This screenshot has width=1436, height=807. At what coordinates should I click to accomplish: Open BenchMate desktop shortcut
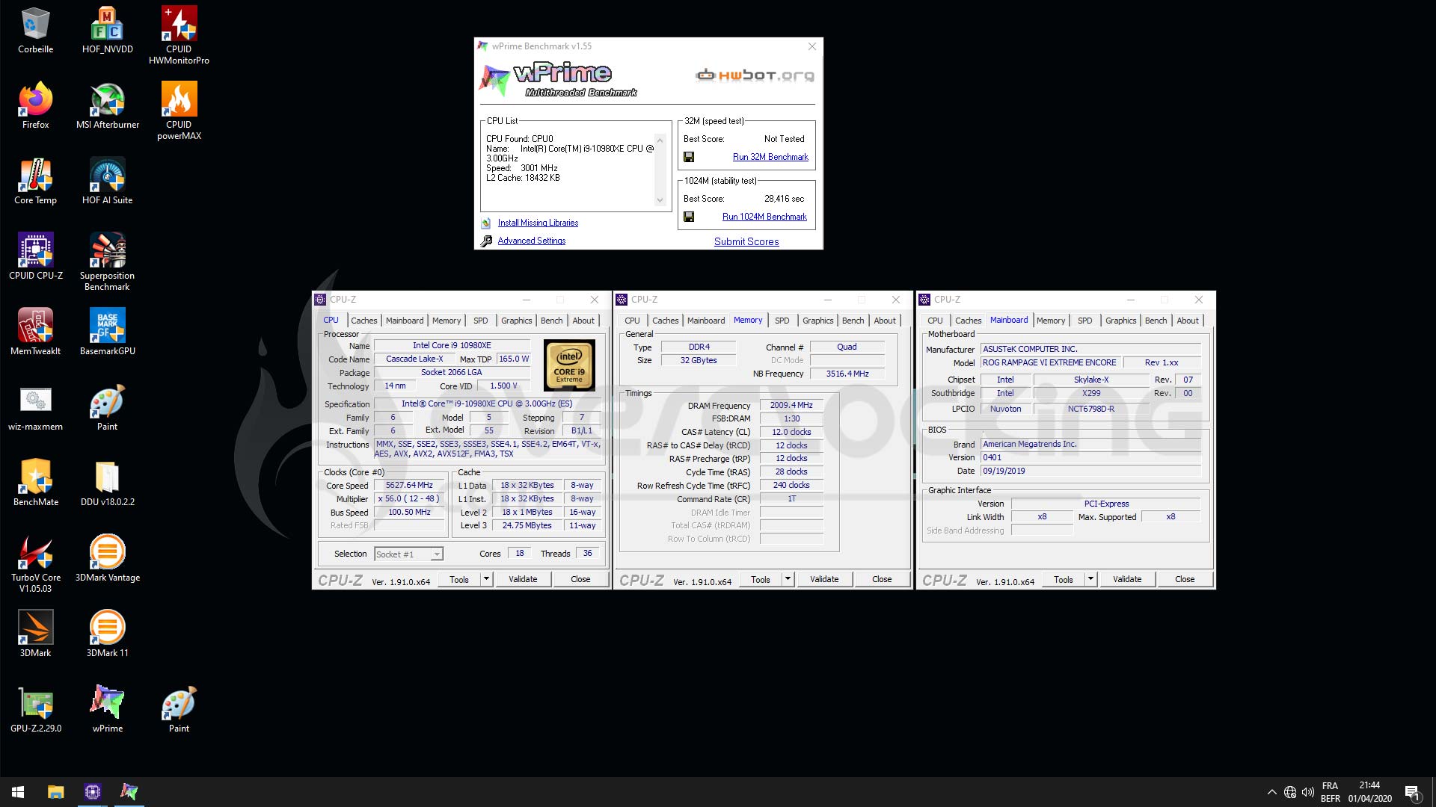point(35,483)
